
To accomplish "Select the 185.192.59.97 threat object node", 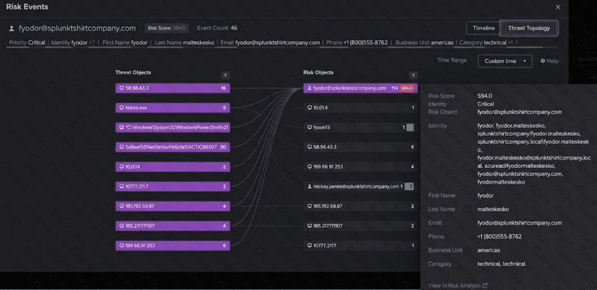I will point(173,206).
